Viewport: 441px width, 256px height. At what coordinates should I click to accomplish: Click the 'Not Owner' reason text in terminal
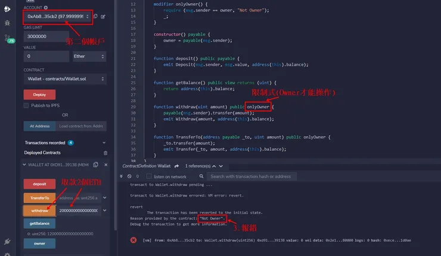coord(212,218)
